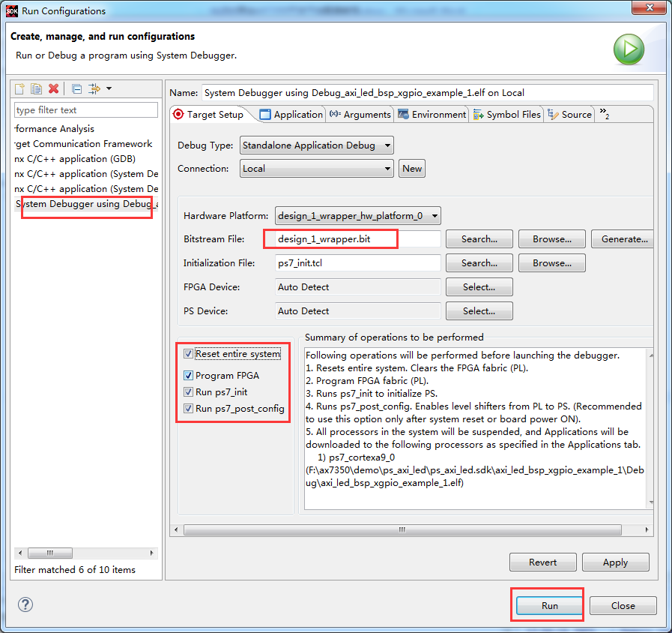Switch to the Environment tab
This screenshot has height=633, width=672.
(x=432, y=115)
